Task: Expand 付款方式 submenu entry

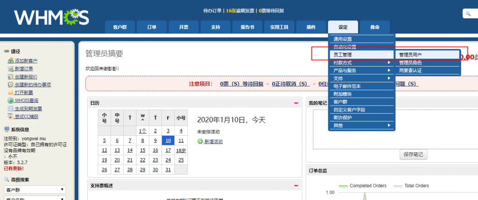Action: [362, 63]
